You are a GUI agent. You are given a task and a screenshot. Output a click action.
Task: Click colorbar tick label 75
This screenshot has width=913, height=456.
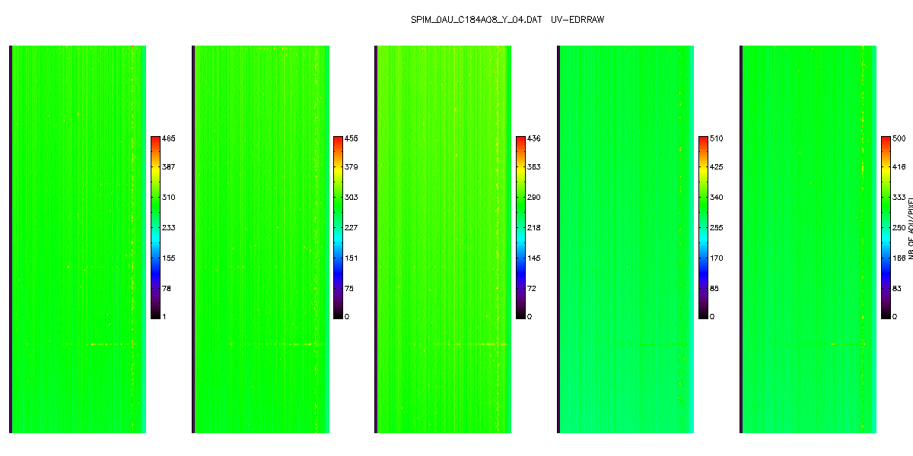349,289
